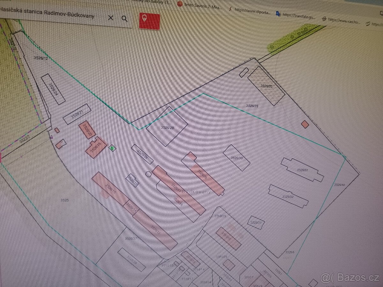The width and height of the screenshot is (383, 287).
Task: Open the Google Translate bookmark icon
Action: (x=278, y=13)
